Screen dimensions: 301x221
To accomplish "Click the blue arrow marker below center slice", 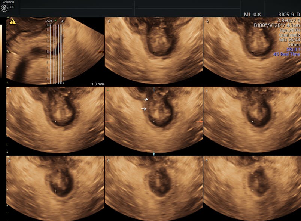I will [154, 154].
